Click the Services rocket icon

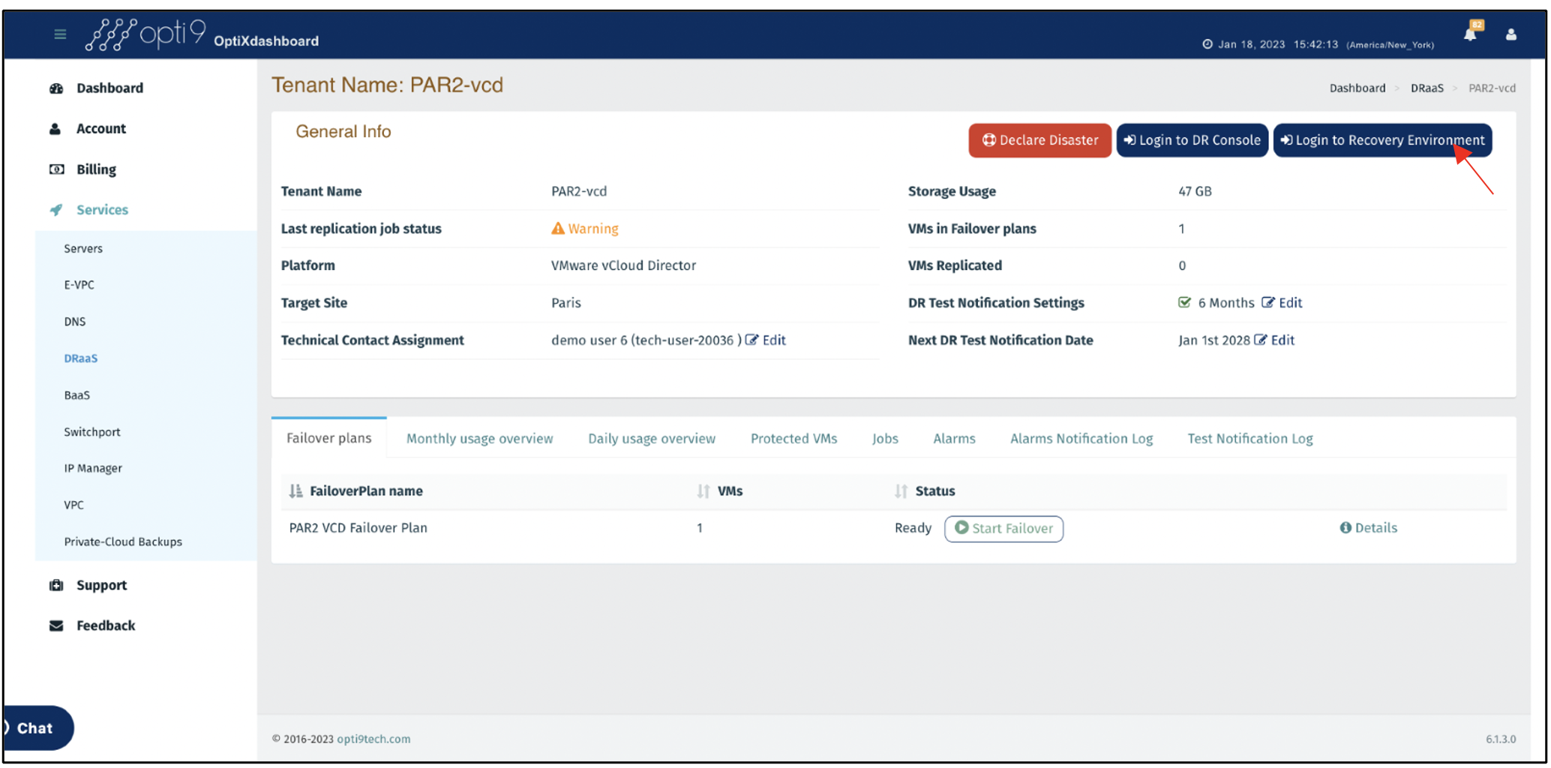[56, 210]
